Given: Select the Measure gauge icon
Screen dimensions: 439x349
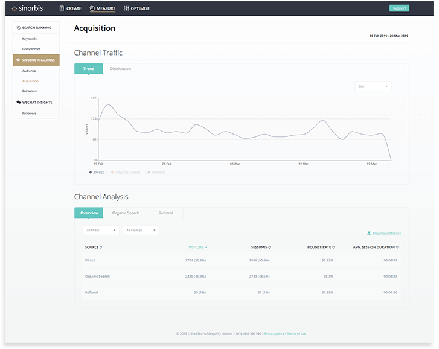Looking at the screenshot, I should point(92,8).
